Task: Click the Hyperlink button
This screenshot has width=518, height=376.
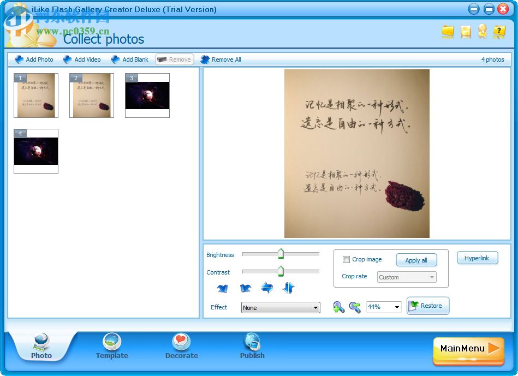Action: [477, 258]
